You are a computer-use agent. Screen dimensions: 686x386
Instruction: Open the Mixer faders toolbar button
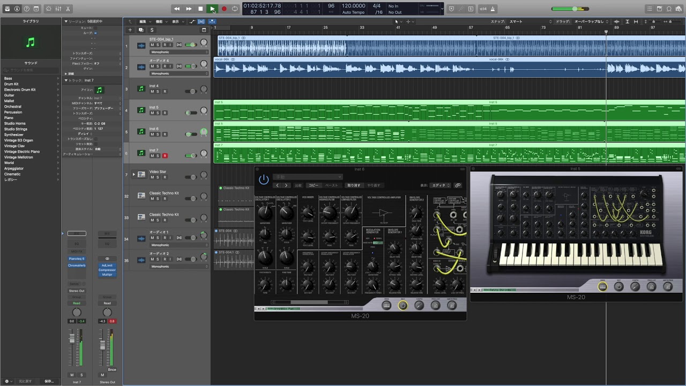pyautogui.click(x=59, y=9)
